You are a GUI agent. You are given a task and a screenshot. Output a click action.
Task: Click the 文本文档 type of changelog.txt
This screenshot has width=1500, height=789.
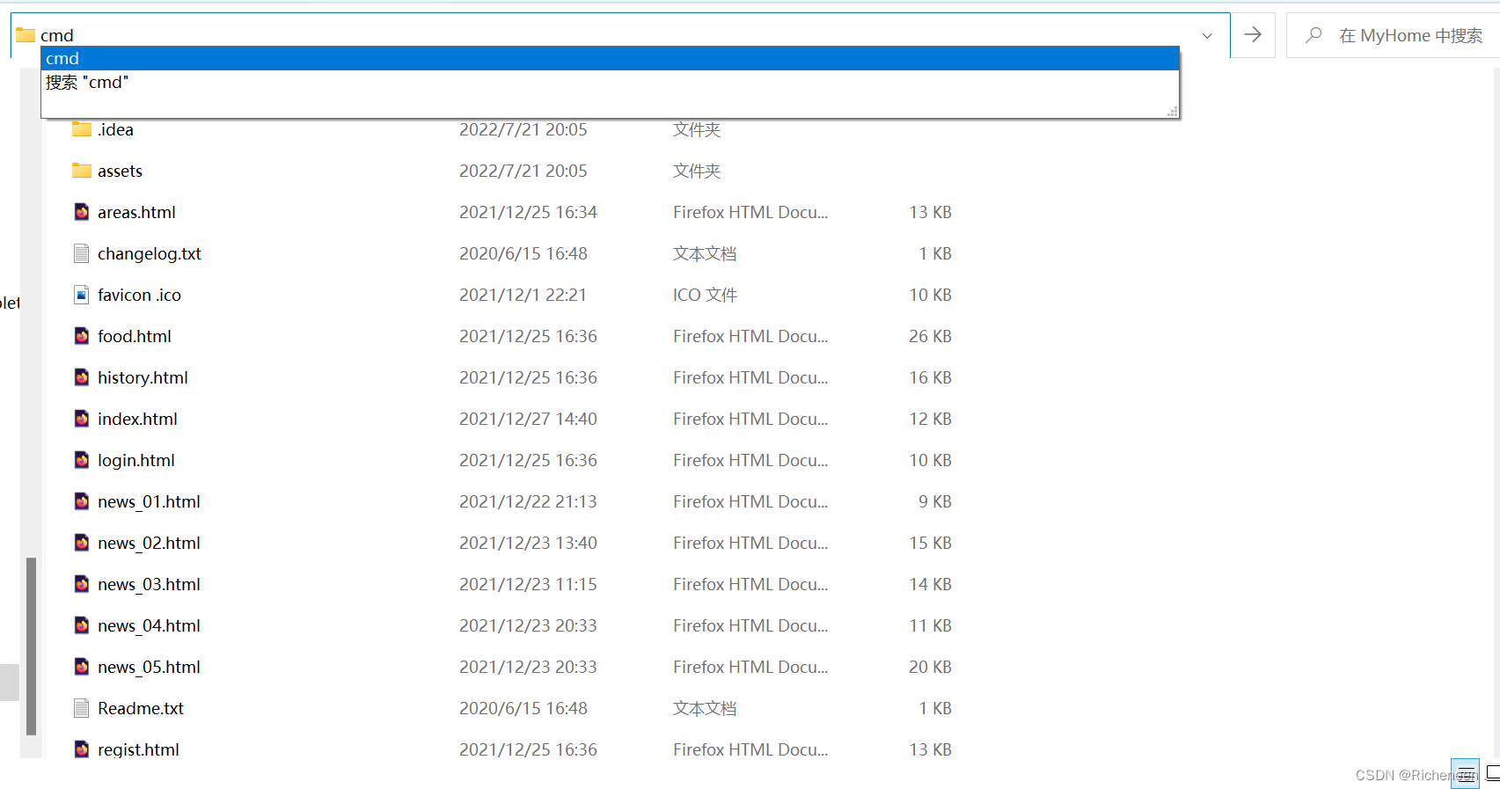pos(705,253)
